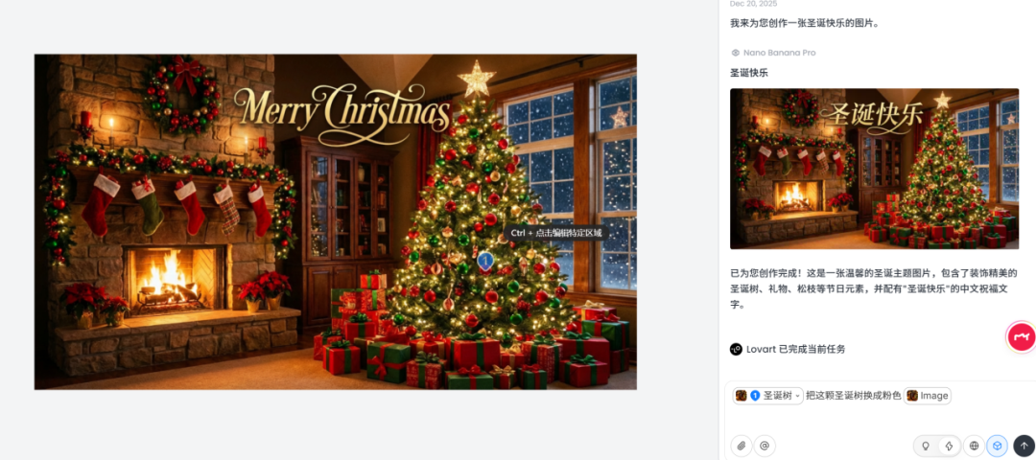Select the lightbulb thinking mode
This screenshot has height=460, width=1036.
pyautogui.click(x=926, y=447)
